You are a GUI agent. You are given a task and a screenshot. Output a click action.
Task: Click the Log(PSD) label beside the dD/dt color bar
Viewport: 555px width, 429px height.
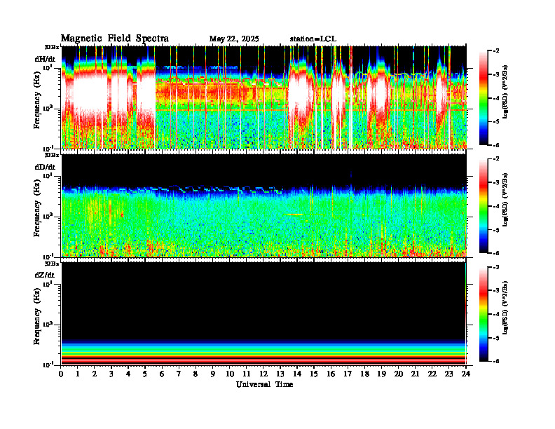click(505, 200)
